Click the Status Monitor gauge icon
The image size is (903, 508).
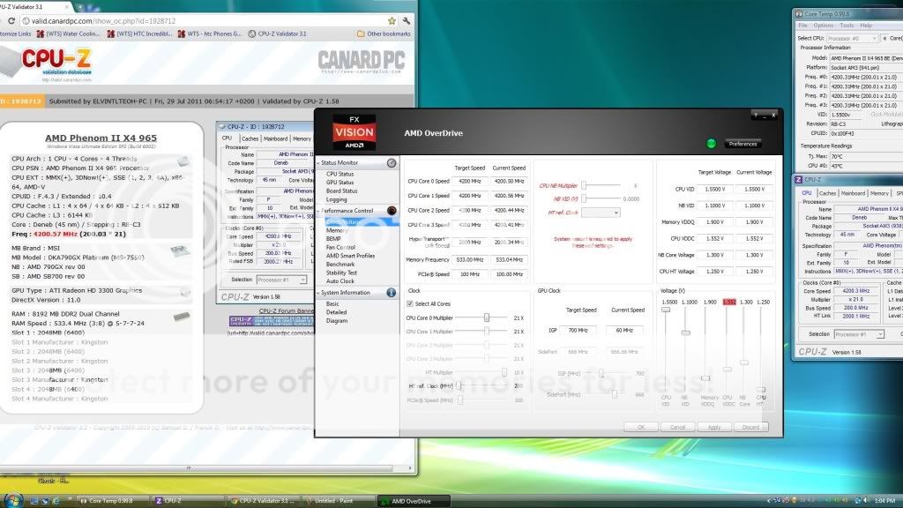391,163
